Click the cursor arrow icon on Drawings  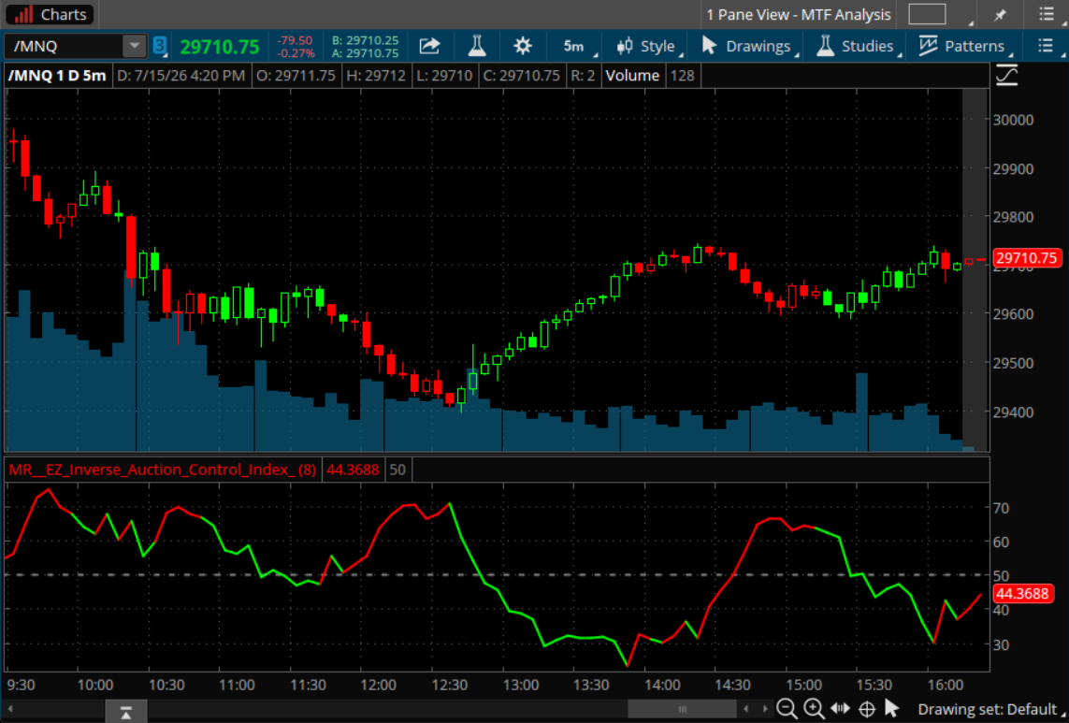[x=709, y=46]
